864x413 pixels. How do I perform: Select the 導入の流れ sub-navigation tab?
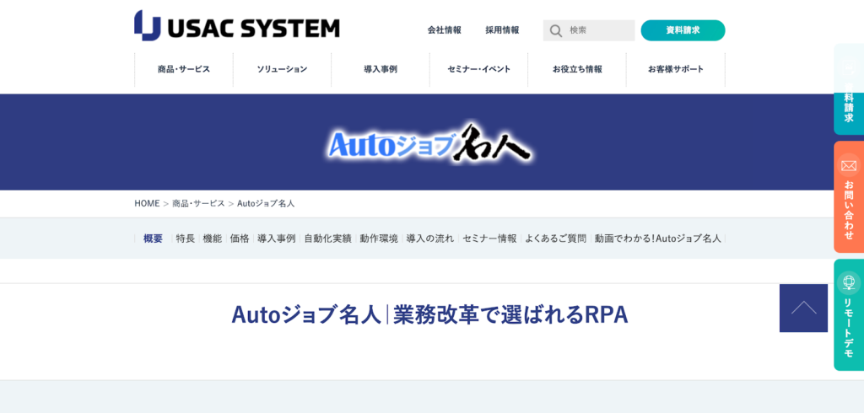[430, 239]
